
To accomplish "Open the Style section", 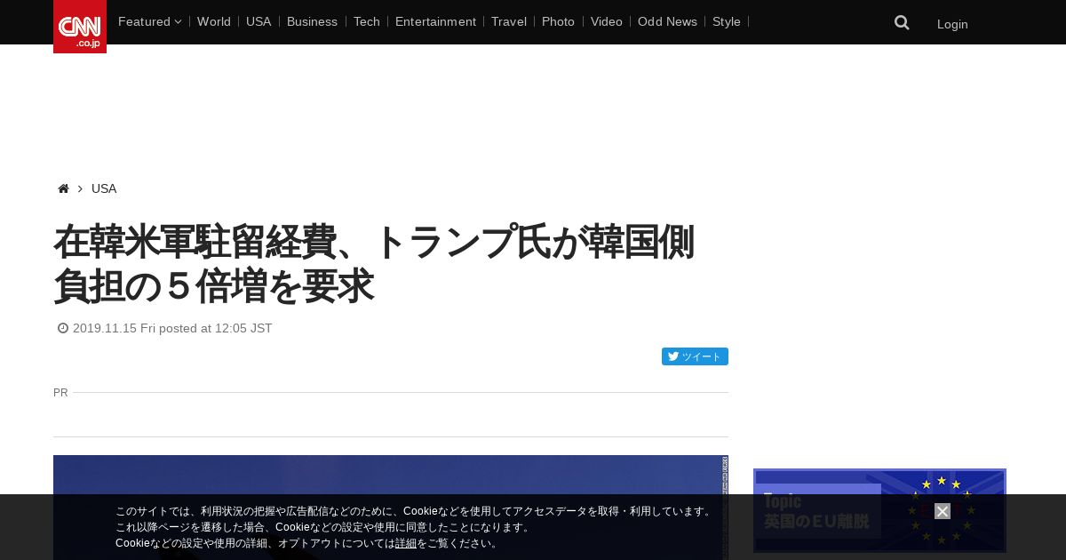I will (727, 21).
